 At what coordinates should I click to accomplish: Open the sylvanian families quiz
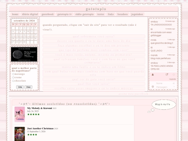pyautogui.click(x=94, y=61)
